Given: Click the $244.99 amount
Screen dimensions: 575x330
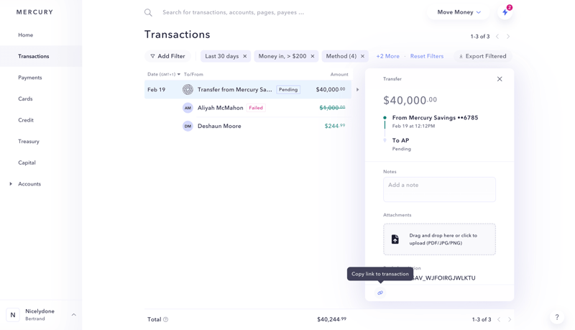Looking at the screenshot, I should [x=335, y=126].
